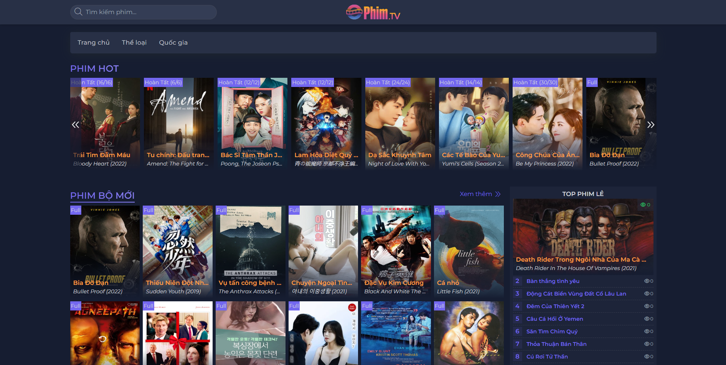Viewport: 726px width, 365px height.
Task: Select Câu Cá Hồi Ở Yemen from top list
Action: tap(554, 319)
